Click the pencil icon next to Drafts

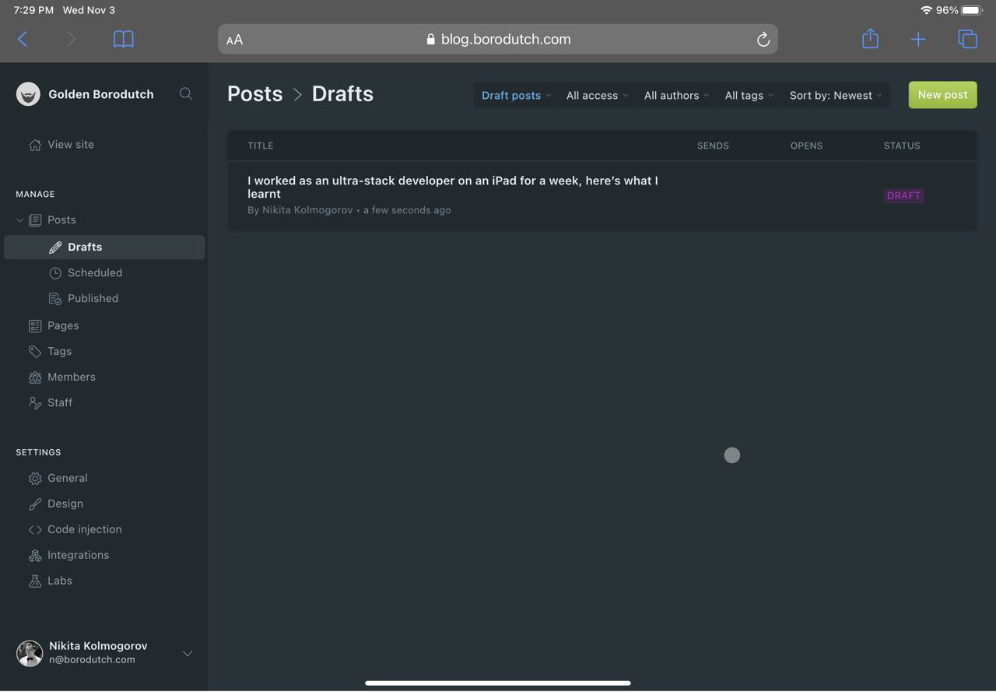point(55,248)
